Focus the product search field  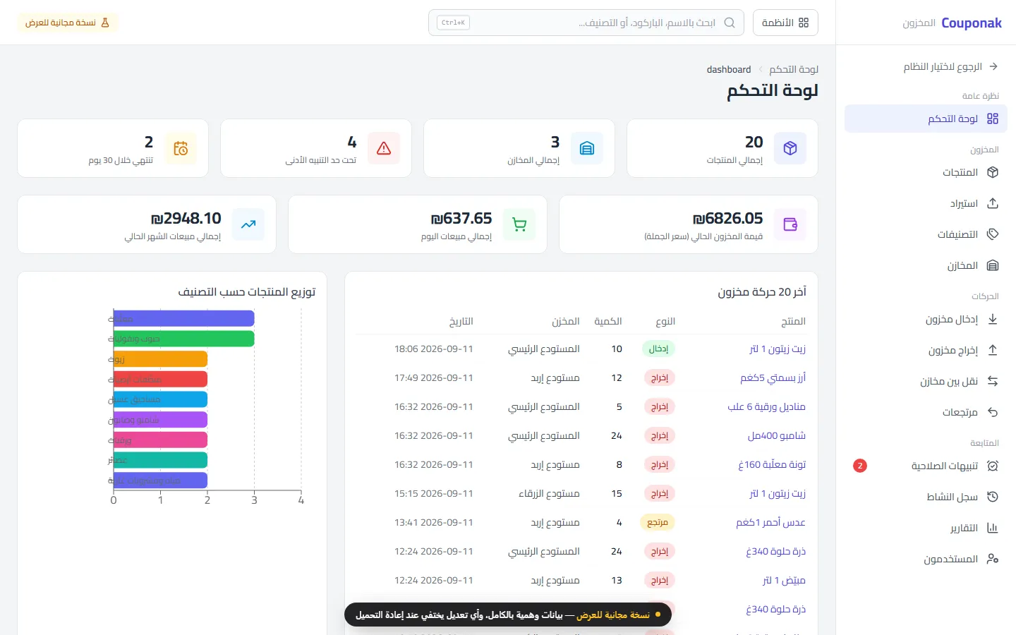click(586, 23)
